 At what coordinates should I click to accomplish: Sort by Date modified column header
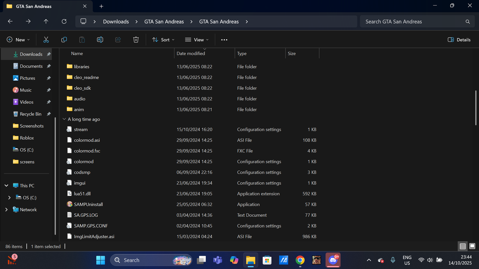click(205, 53)
